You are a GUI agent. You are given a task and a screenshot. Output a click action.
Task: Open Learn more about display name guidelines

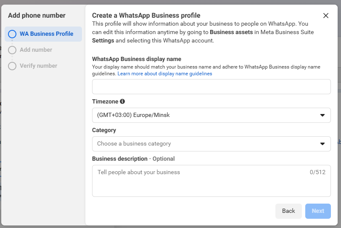coord(165,74)
